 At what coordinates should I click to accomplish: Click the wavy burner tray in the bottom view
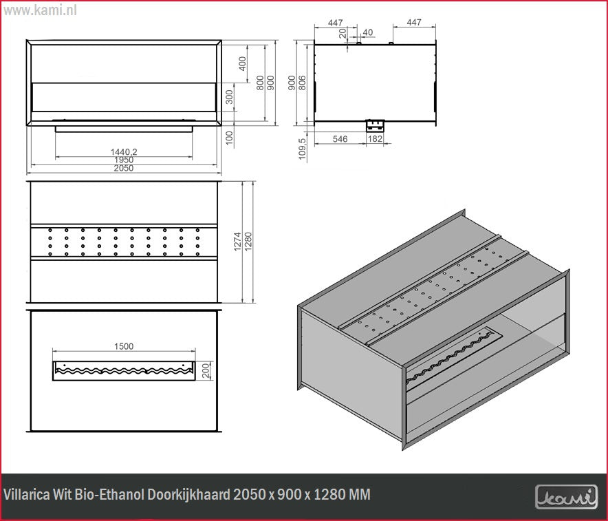pyautogui.click(x=124, y=370)
